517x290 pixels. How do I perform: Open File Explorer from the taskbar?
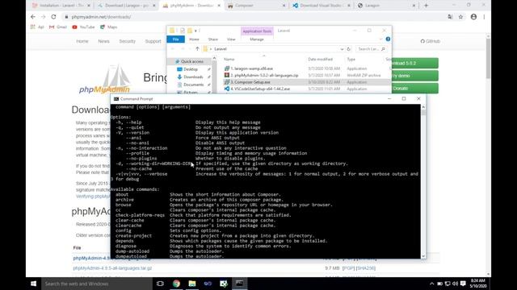(x=192, y=284)
